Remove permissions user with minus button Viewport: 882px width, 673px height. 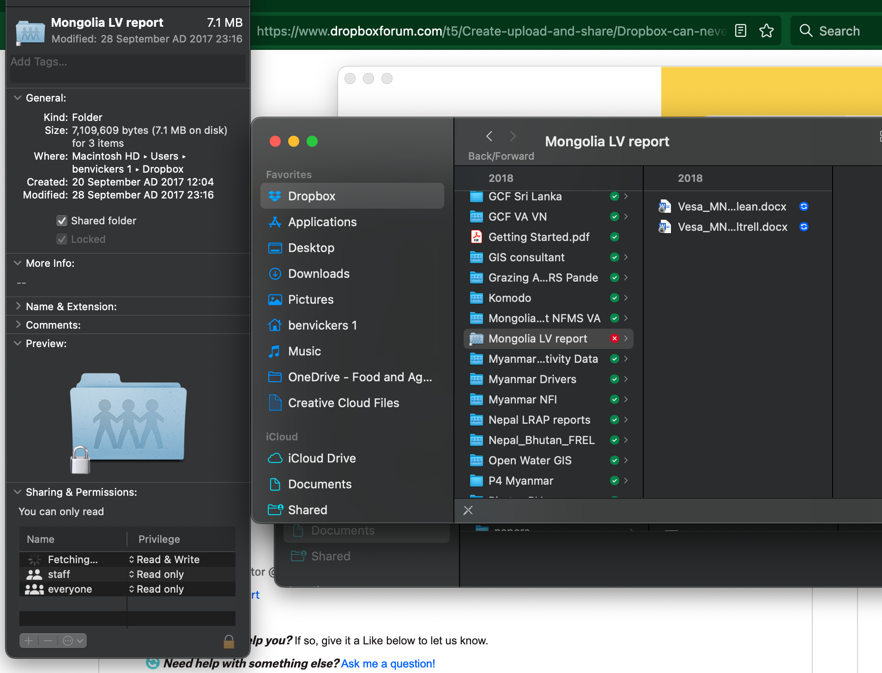click(x=48, y=641)
